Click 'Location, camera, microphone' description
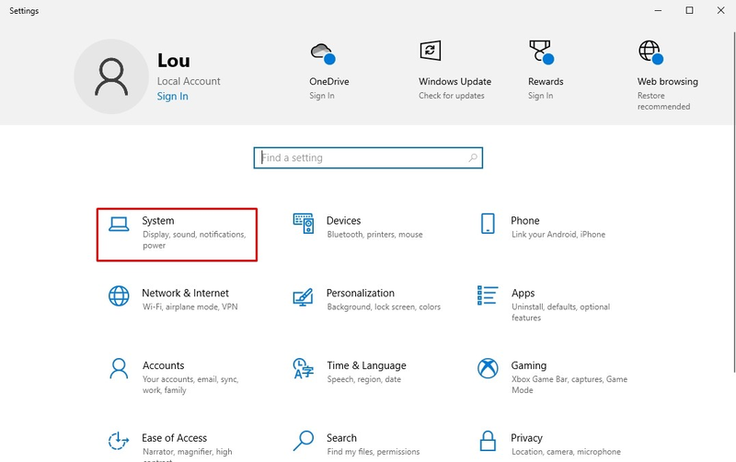Viewport: 736px width, 462px height. (566, 452)
